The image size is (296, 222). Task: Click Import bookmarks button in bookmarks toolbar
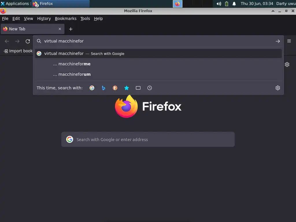pos(18,51)
